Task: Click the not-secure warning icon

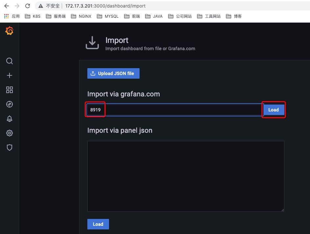Action: (41, 6)
